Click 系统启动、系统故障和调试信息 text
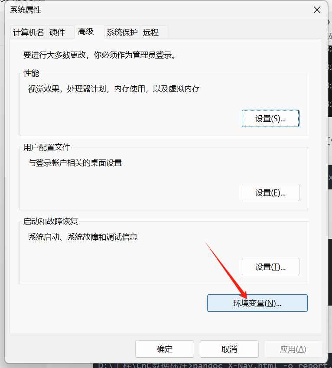The image size is (332, 368). tap(83, 237)
